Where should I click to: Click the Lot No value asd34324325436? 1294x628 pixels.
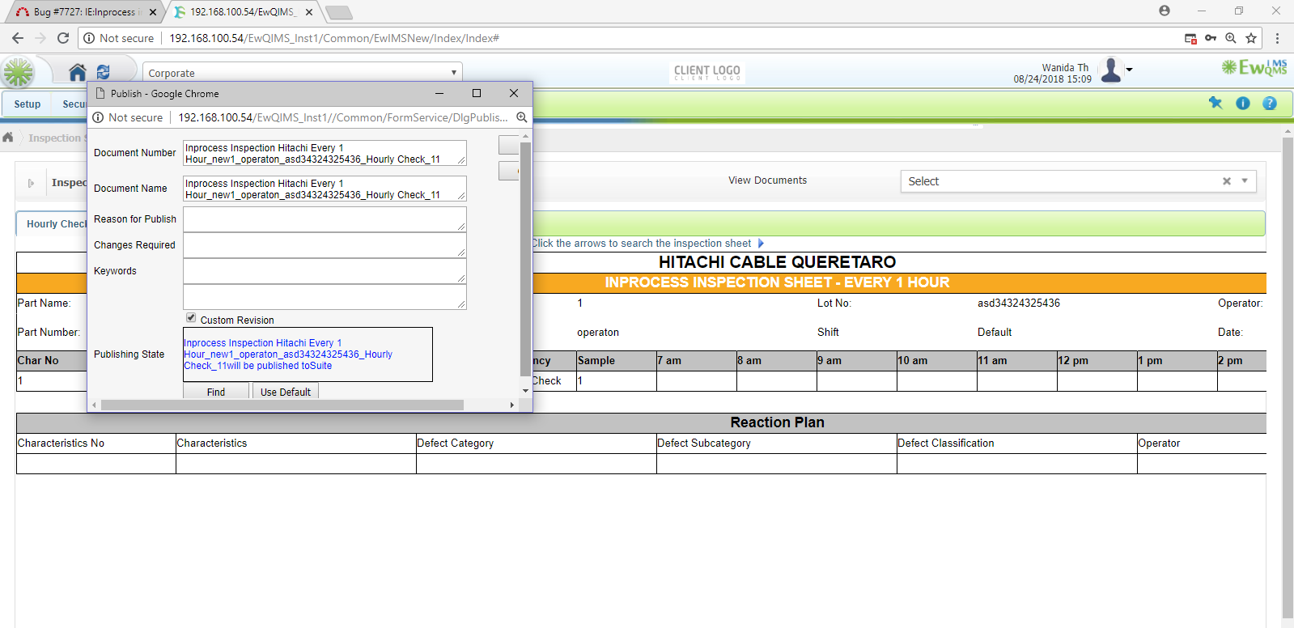point(1018,303)
